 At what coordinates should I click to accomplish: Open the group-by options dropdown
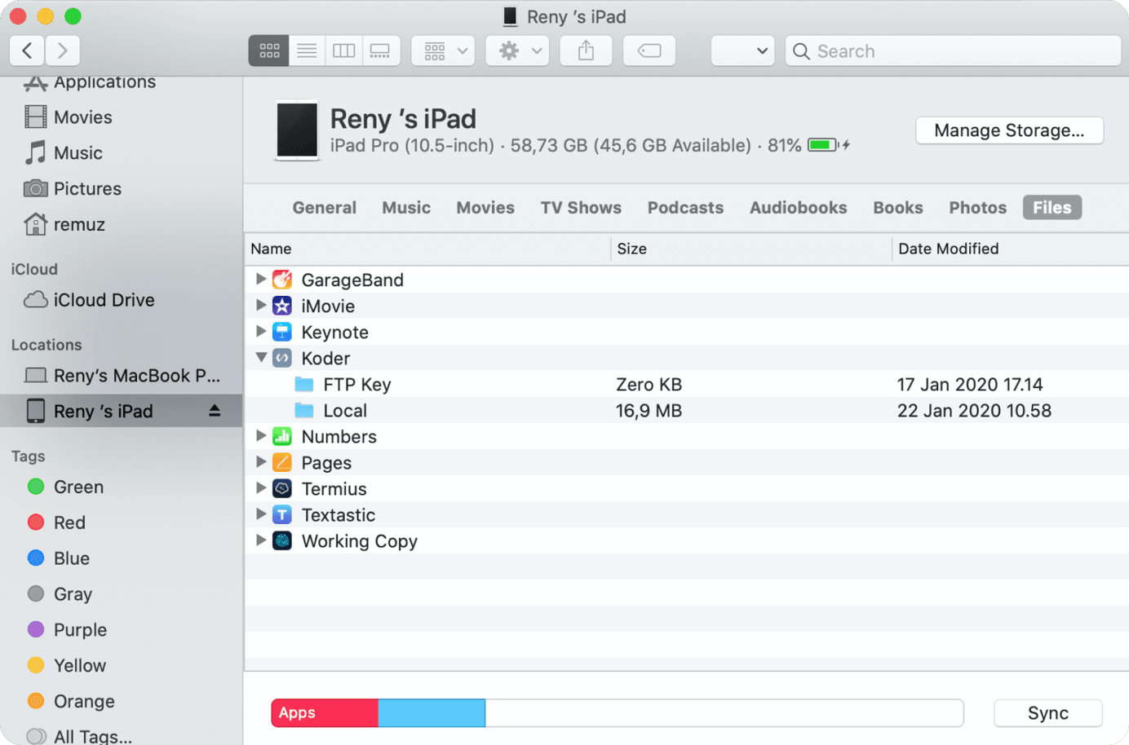coord(444,51)
